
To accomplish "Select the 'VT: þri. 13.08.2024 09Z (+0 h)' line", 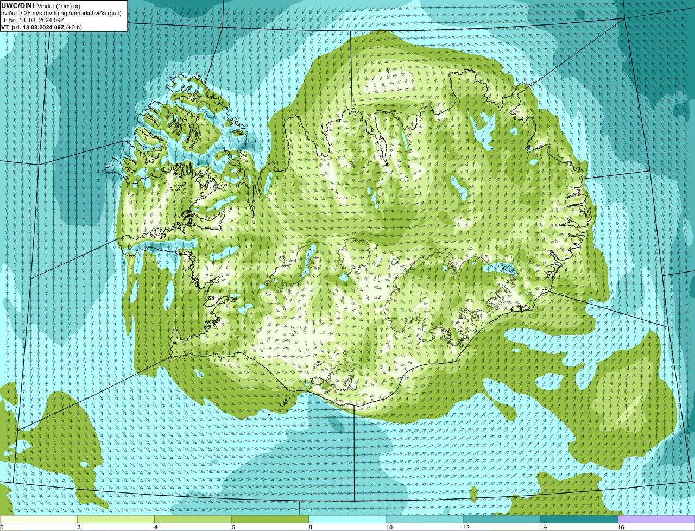I will pyautogui.click(x=42, y=27).
